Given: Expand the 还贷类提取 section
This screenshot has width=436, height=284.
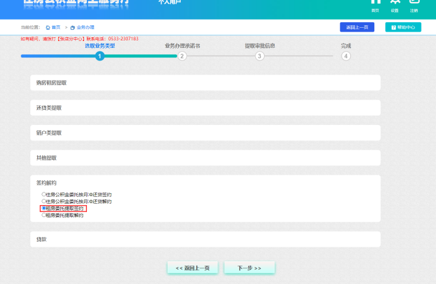Looking at the screenshot, I should 205,108.
